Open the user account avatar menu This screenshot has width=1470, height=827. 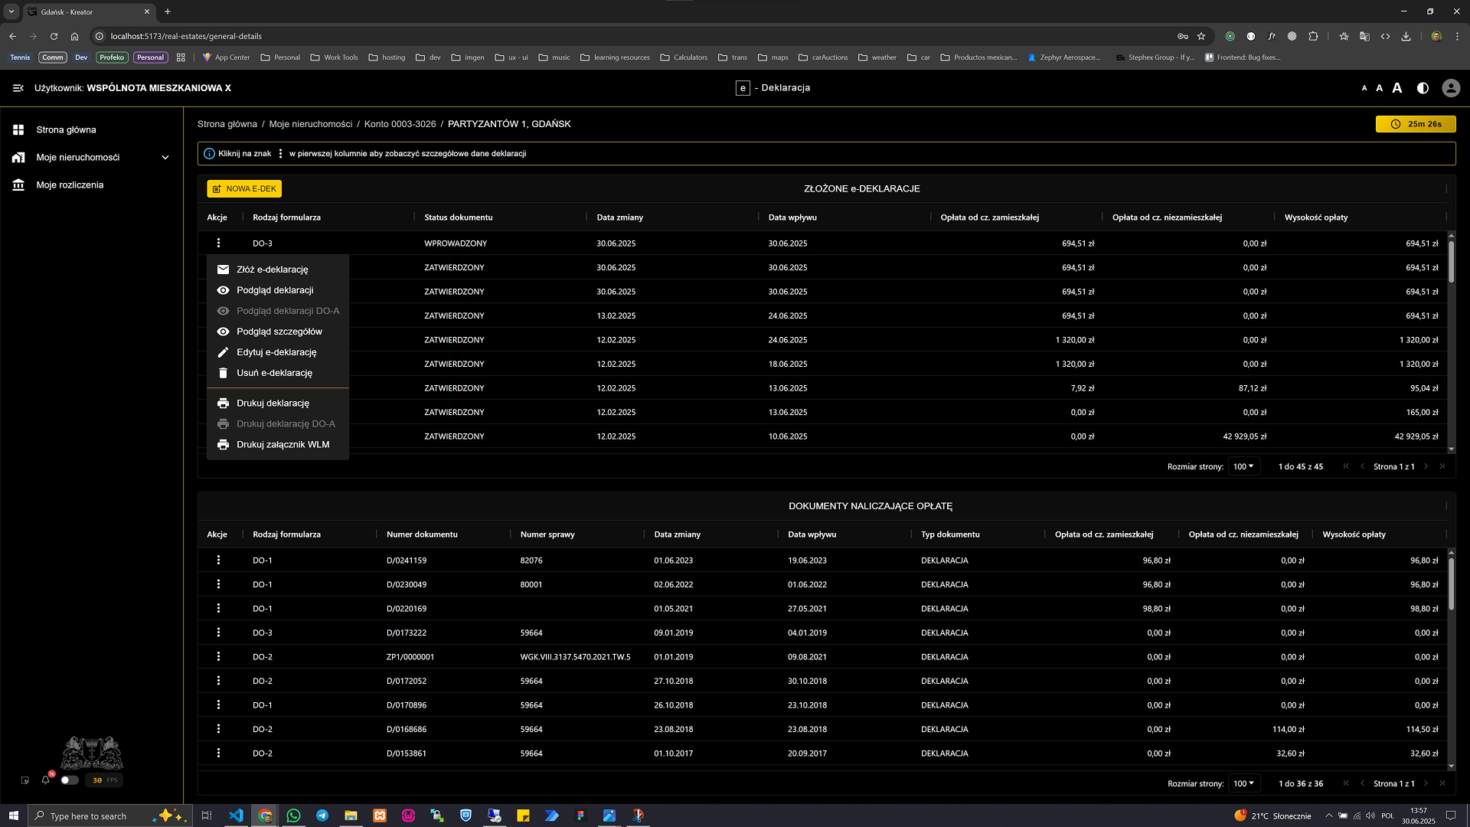pyautogui.click(x=1450, y=88)
